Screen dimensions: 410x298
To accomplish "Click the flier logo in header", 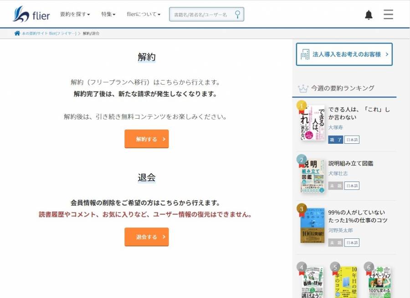I will [x=31, y=15].
